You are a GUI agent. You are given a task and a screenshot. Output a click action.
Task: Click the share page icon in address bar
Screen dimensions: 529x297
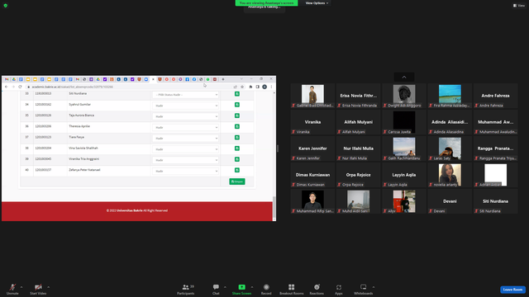[235, 87]
